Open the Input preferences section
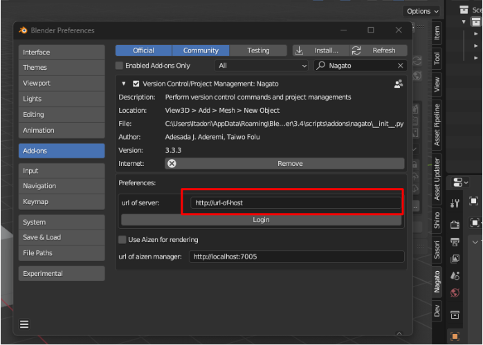This screenshot has width=483, height=345. pos(62,171)
